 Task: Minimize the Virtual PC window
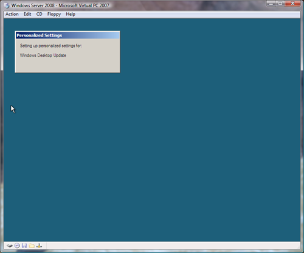click(x=271, y=4)
